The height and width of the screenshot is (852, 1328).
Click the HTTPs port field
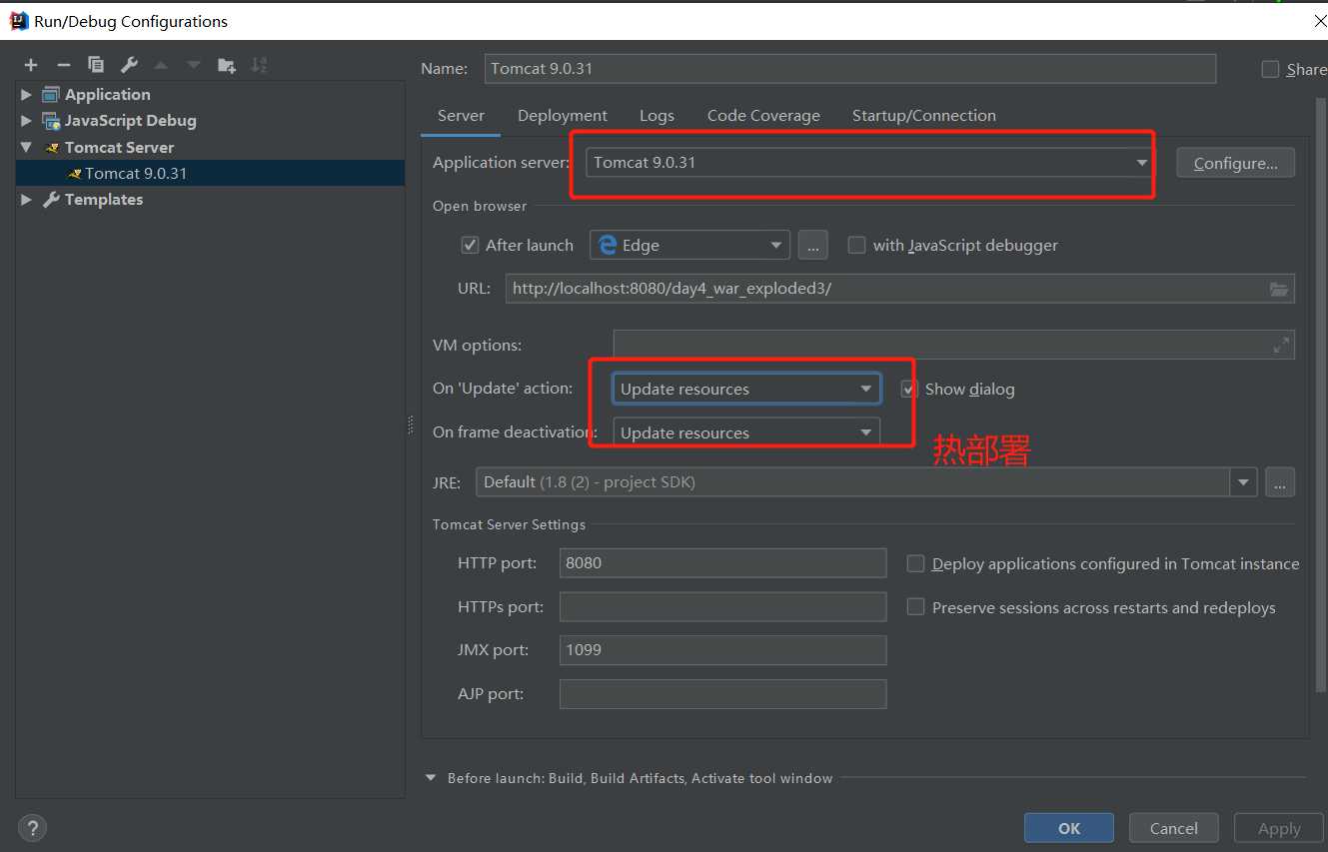[x=723, y=606]
